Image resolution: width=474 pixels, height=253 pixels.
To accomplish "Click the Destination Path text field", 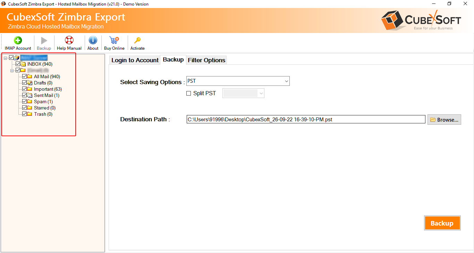I will point(306,120).
